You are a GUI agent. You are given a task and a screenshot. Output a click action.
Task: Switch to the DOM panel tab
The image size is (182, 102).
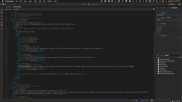(x=158, y=55)
